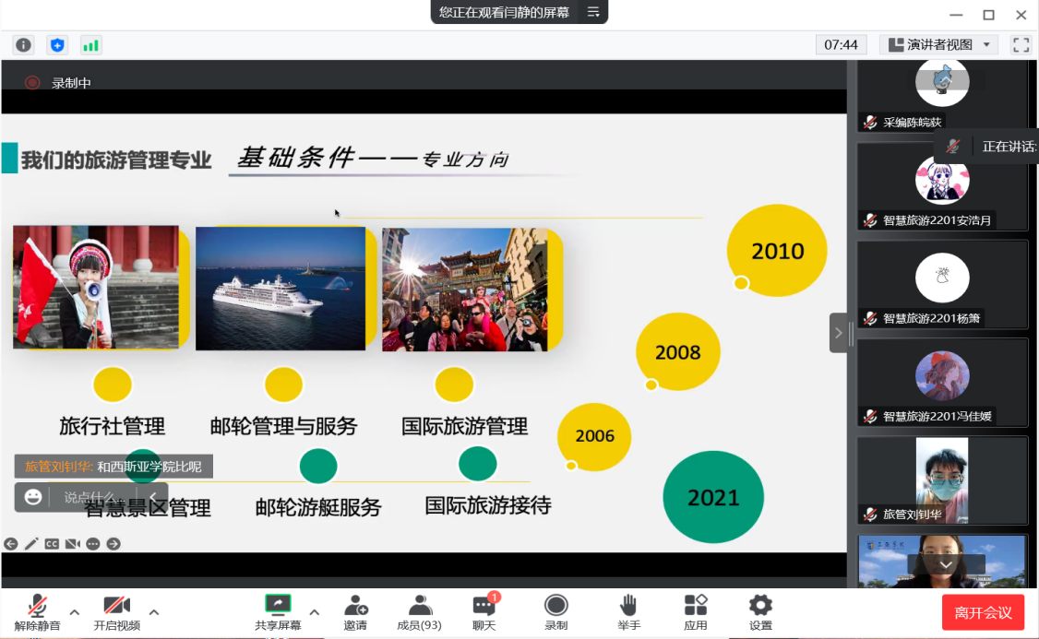Click the red 离开会议 button

[983, 612]
